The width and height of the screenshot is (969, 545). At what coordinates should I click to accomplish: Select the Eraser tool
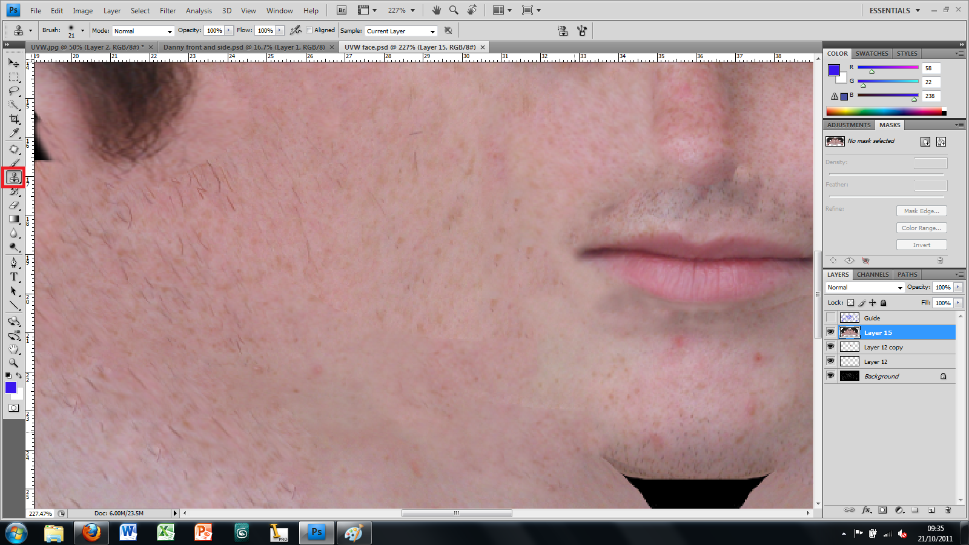[x=14, y=205]
